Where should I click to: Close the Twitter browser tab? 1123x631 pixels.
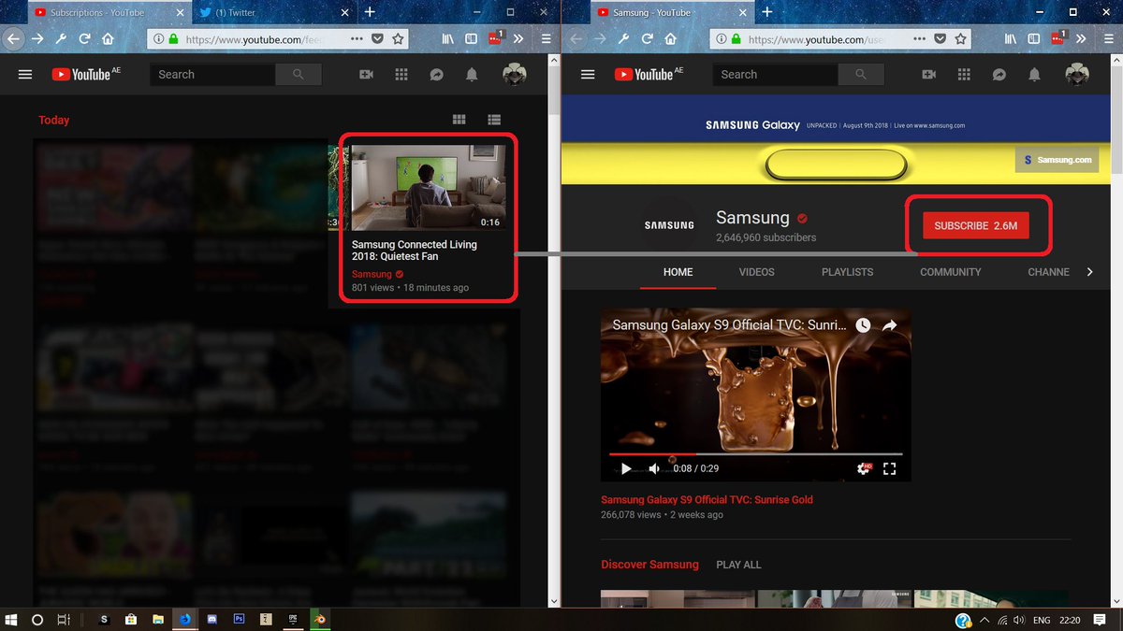pos(345,13)
